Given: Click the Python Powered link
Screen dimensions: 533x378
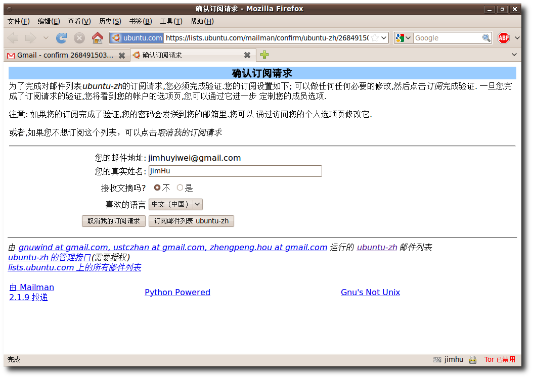Looking at the screenshot, I should [177, 293].
